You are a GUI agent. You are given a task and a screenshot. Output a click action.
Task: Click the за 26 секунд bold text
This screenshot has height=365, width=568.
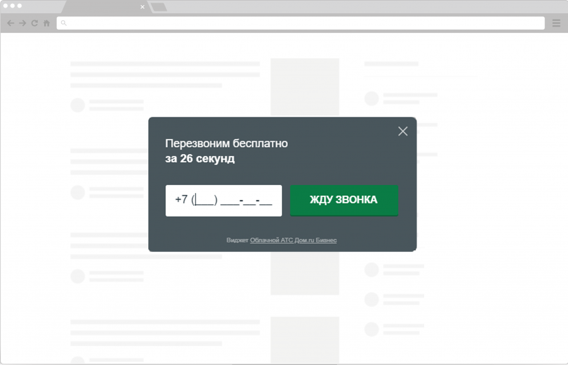199,159
